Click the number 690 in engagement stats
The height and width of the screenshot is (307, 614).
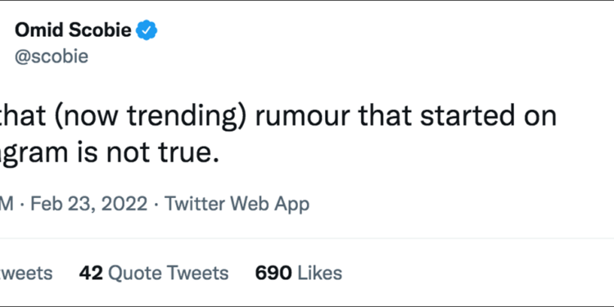273,273
